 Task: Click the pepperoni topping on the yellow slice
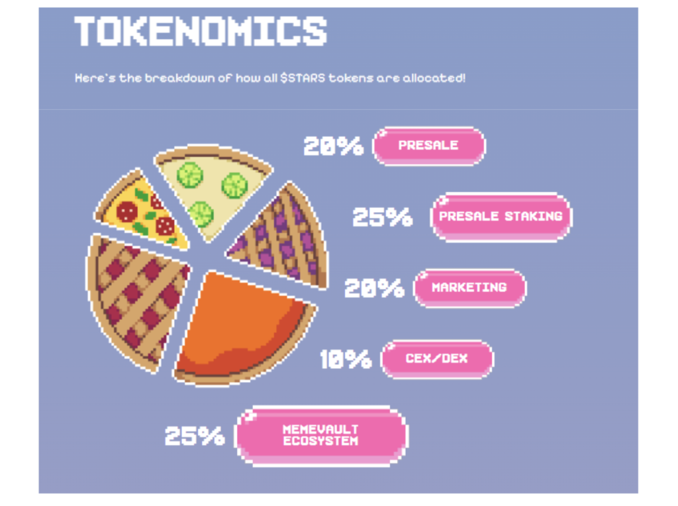[x=126, y=211]
